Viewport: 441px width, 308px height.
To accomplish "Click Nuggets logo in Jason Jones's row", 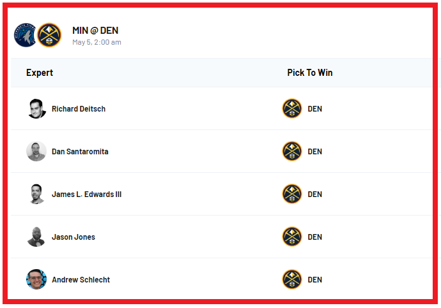I will [x=292, y=237].
